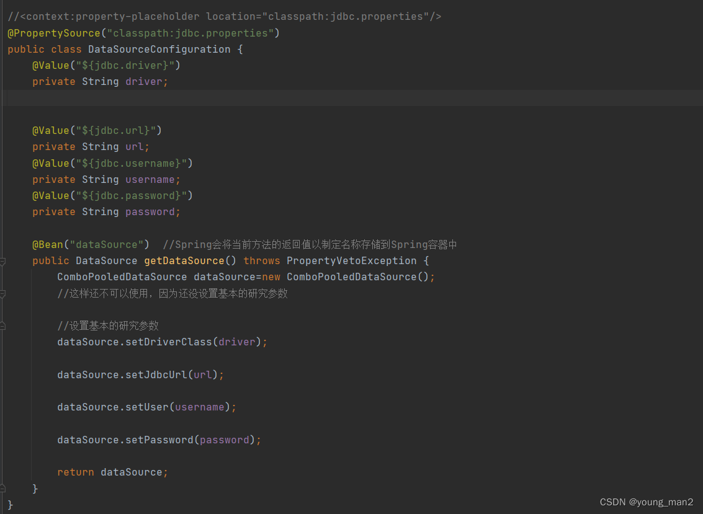The width and height of the screenshot is (703, 514).
Task: Click the DataSource return type in method signature
Action: 106,261
